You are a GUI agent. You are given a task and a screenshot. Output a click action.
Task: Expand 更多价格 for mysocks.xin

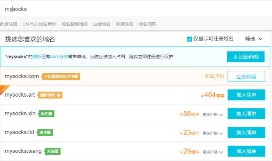coord(213,115)
